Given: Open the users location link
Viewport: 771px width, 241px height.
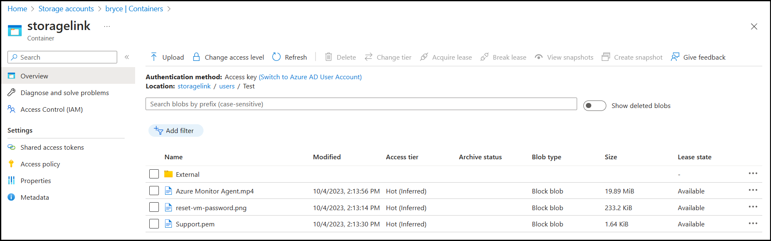Looking at the screenshot, I should tap(227, 86).
